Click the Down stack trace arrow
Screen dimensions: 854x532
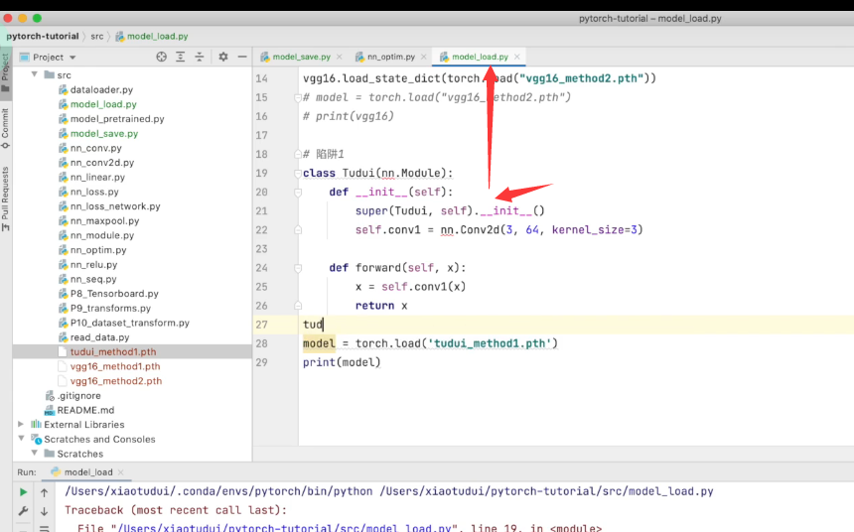(x=44, y=511)
